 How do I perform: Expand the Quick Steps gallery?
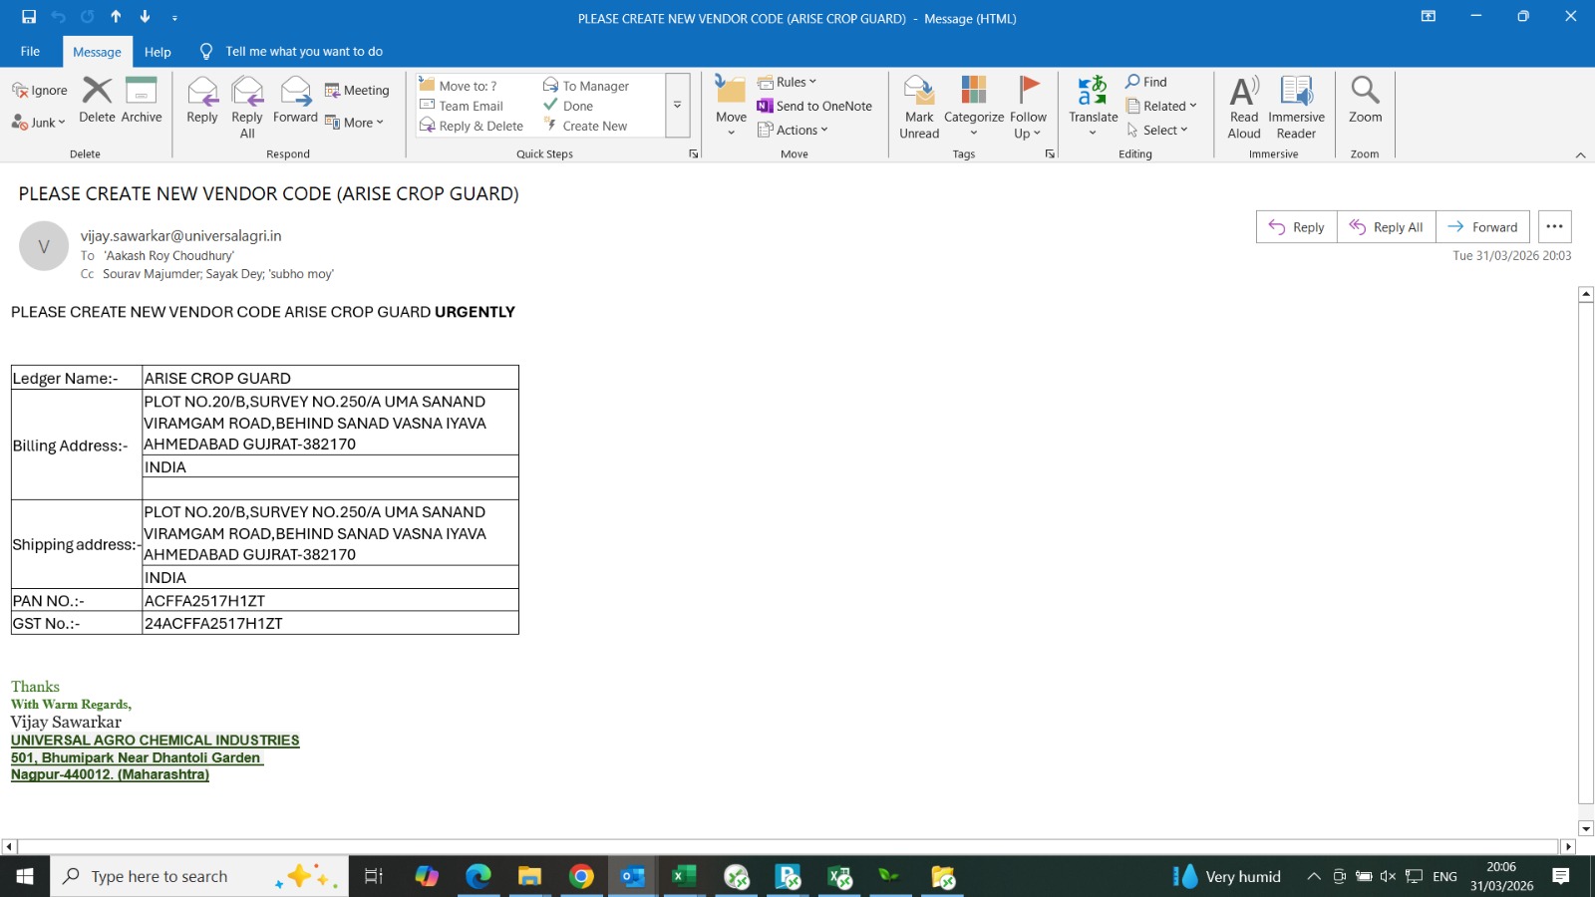(x=678, y=105)
